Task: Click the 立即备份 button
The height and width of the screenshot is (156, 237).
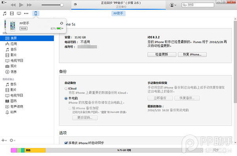Action: point(160,98)
